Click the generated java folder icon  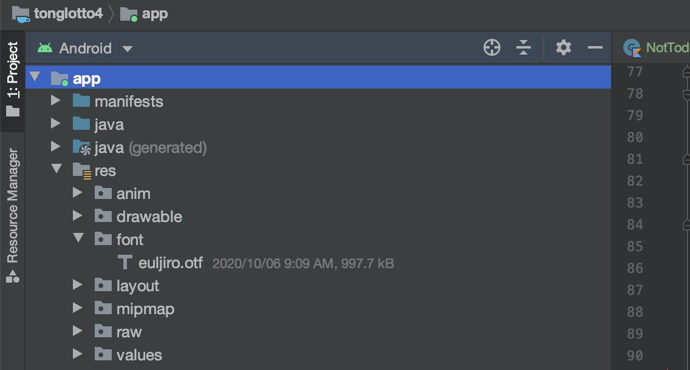tap(81, 147)
